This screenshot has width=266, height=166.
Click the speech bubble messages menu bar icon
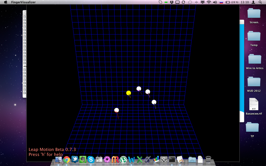point(190,2)
